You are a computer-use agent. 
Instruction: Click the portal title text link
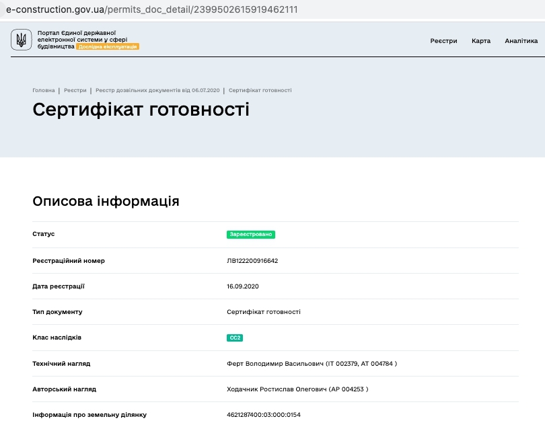click(x=82, y=39)
